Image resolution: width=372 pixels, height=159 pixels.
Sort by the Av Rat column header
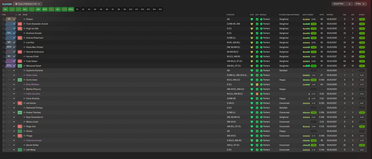(x=362, y=14)
